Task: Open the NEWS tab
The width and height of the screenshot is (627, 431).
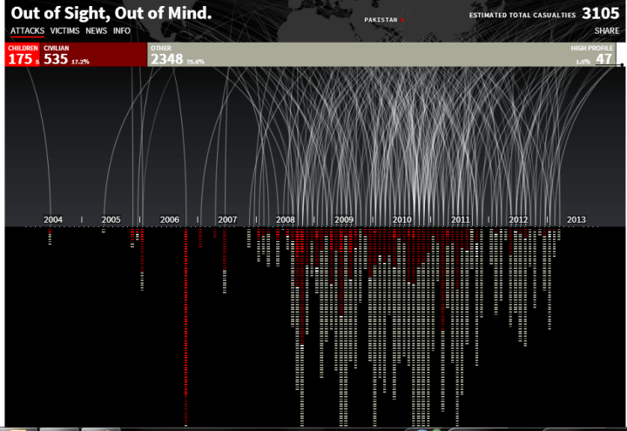Action: [x=96, y=30]
